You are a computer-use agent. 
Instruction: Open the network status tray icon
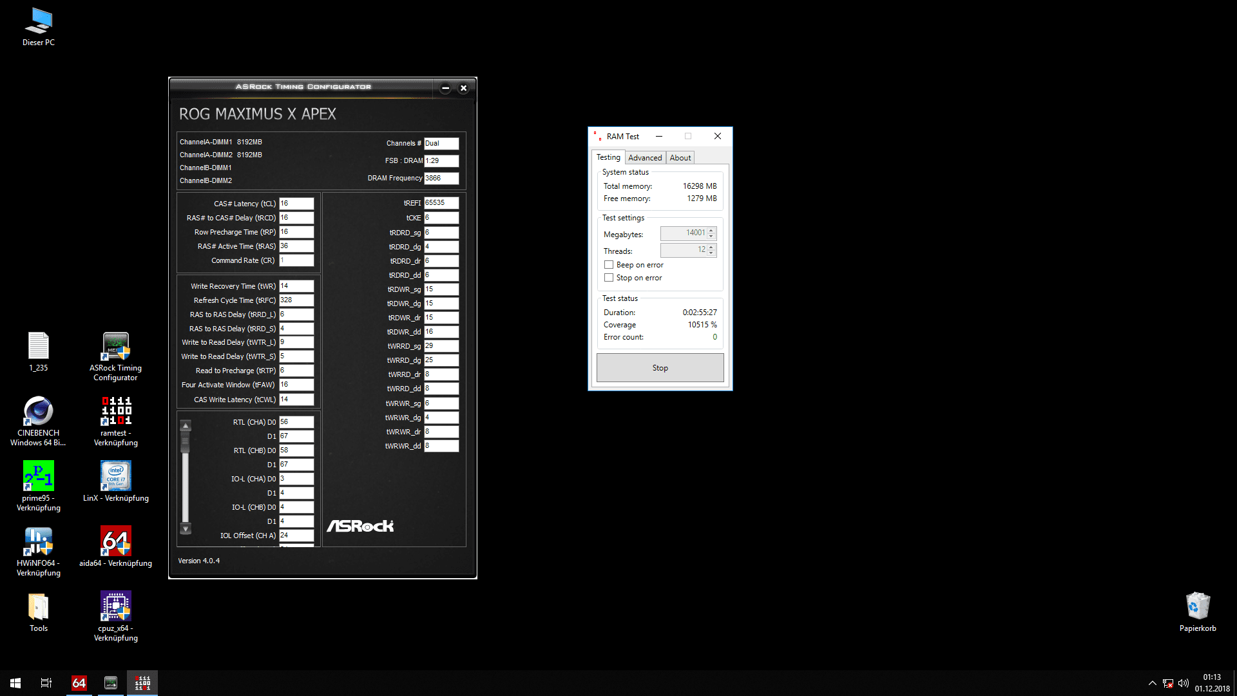(1168, 683)
